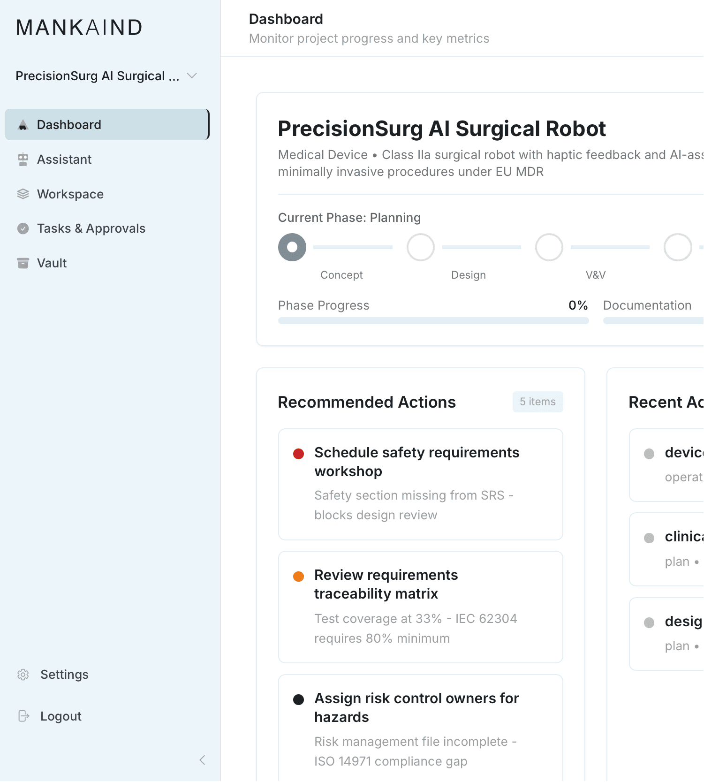704x782 pixels.
Task: Click the Assistant robot icon
Action: (x=23, y=159)
